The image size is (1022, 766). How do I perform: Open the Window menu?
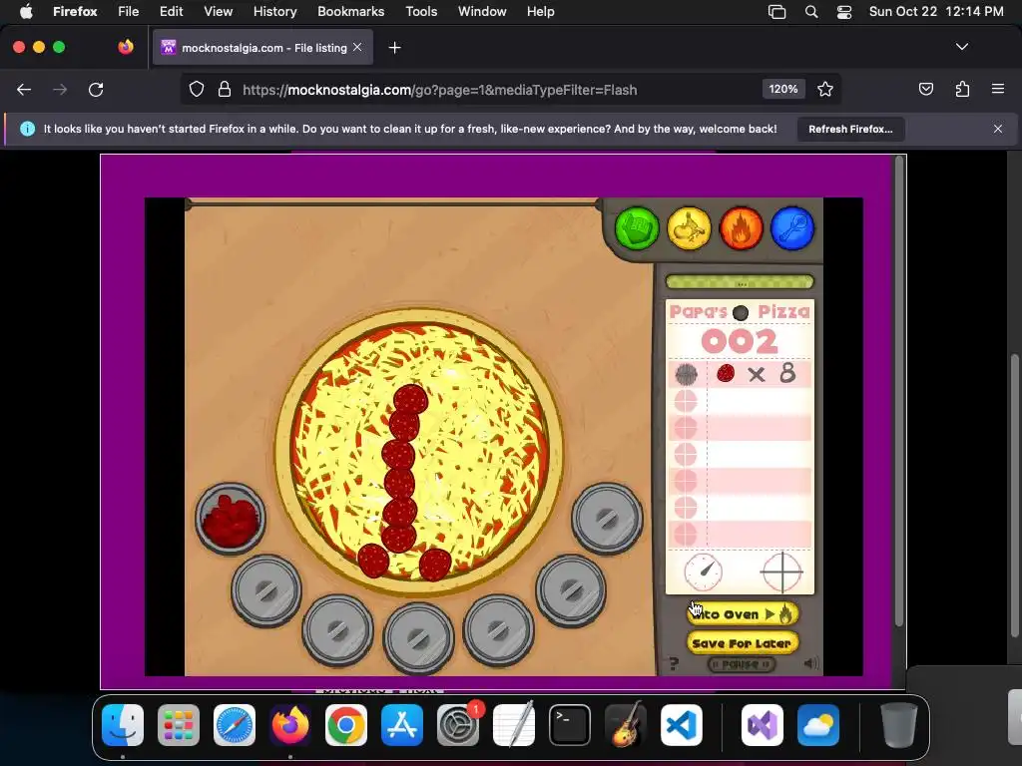tap(482, 12)
